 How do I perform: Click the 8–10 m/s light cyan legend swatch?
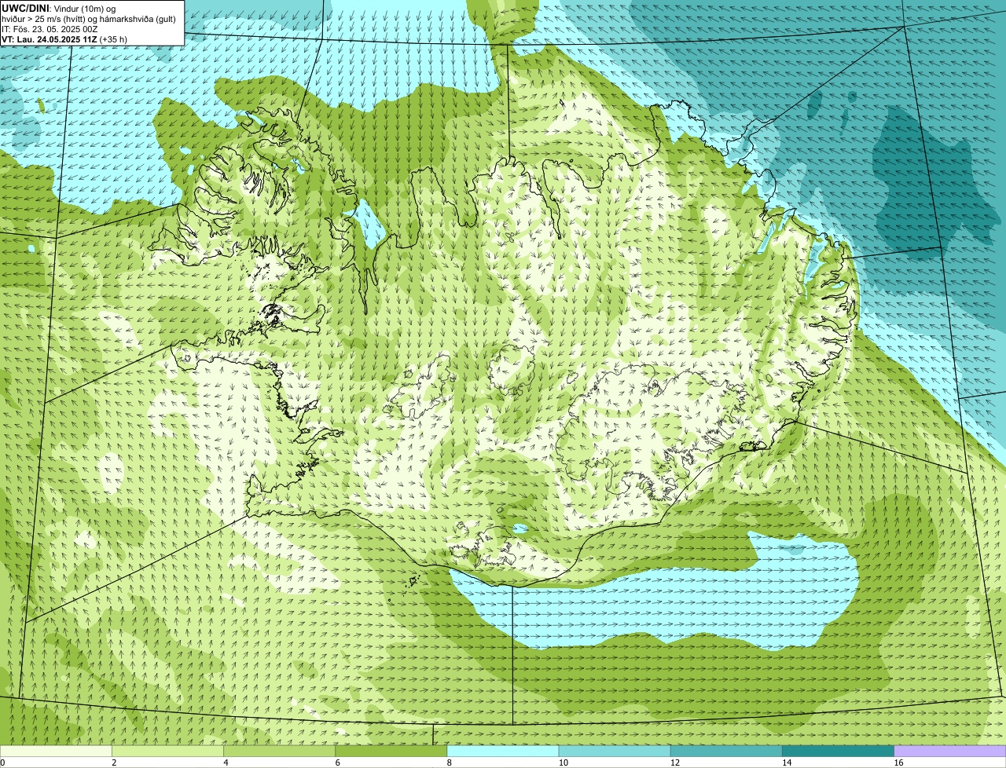[503, 751]
